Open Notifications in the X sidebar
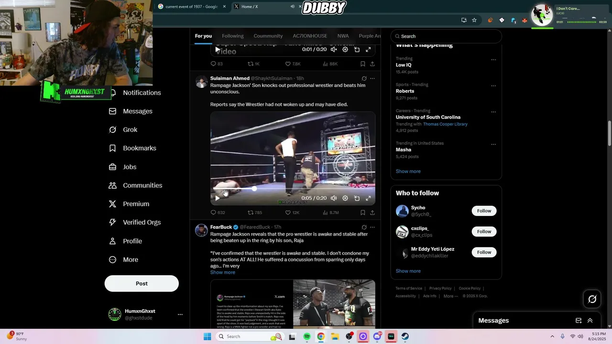 click(x=142, y=93)
